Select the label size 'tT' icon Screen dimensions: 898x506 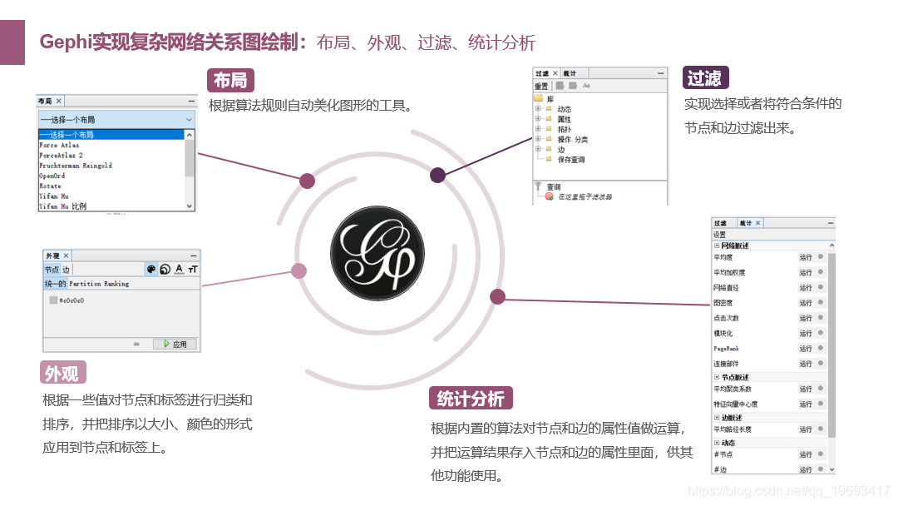pos(193,270)
